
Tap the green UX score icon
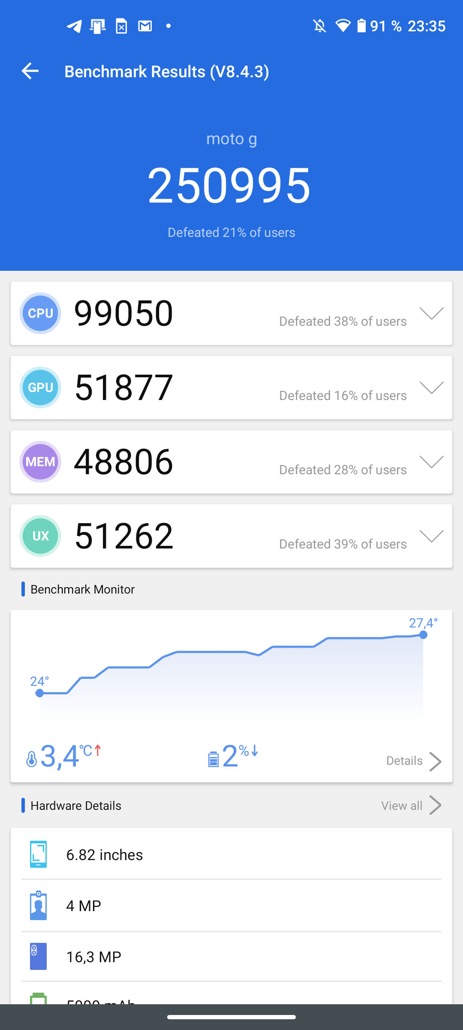(x=40, y=536)
